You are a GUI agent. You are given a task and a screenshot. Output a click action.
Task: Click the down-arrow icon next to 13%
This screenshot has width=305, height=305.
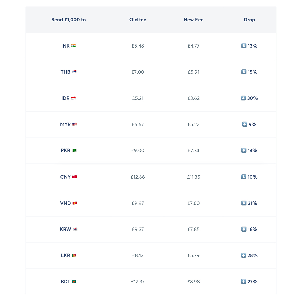244,46
